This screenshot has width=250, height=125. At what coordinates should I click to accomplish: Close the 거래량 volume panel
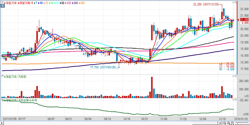(x=235, y=76)
